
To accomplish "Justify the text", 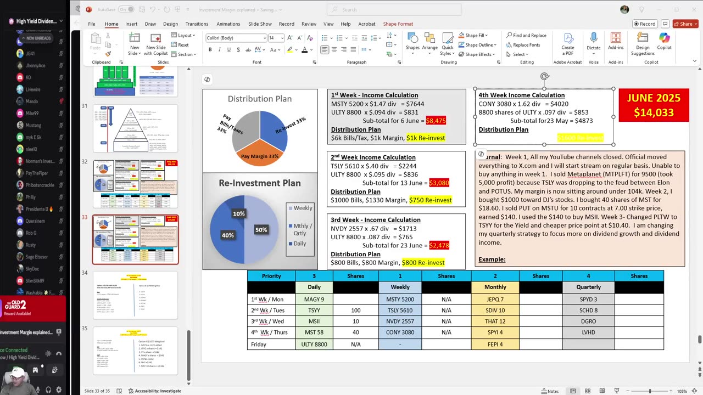I will click(x=353, y=50).
